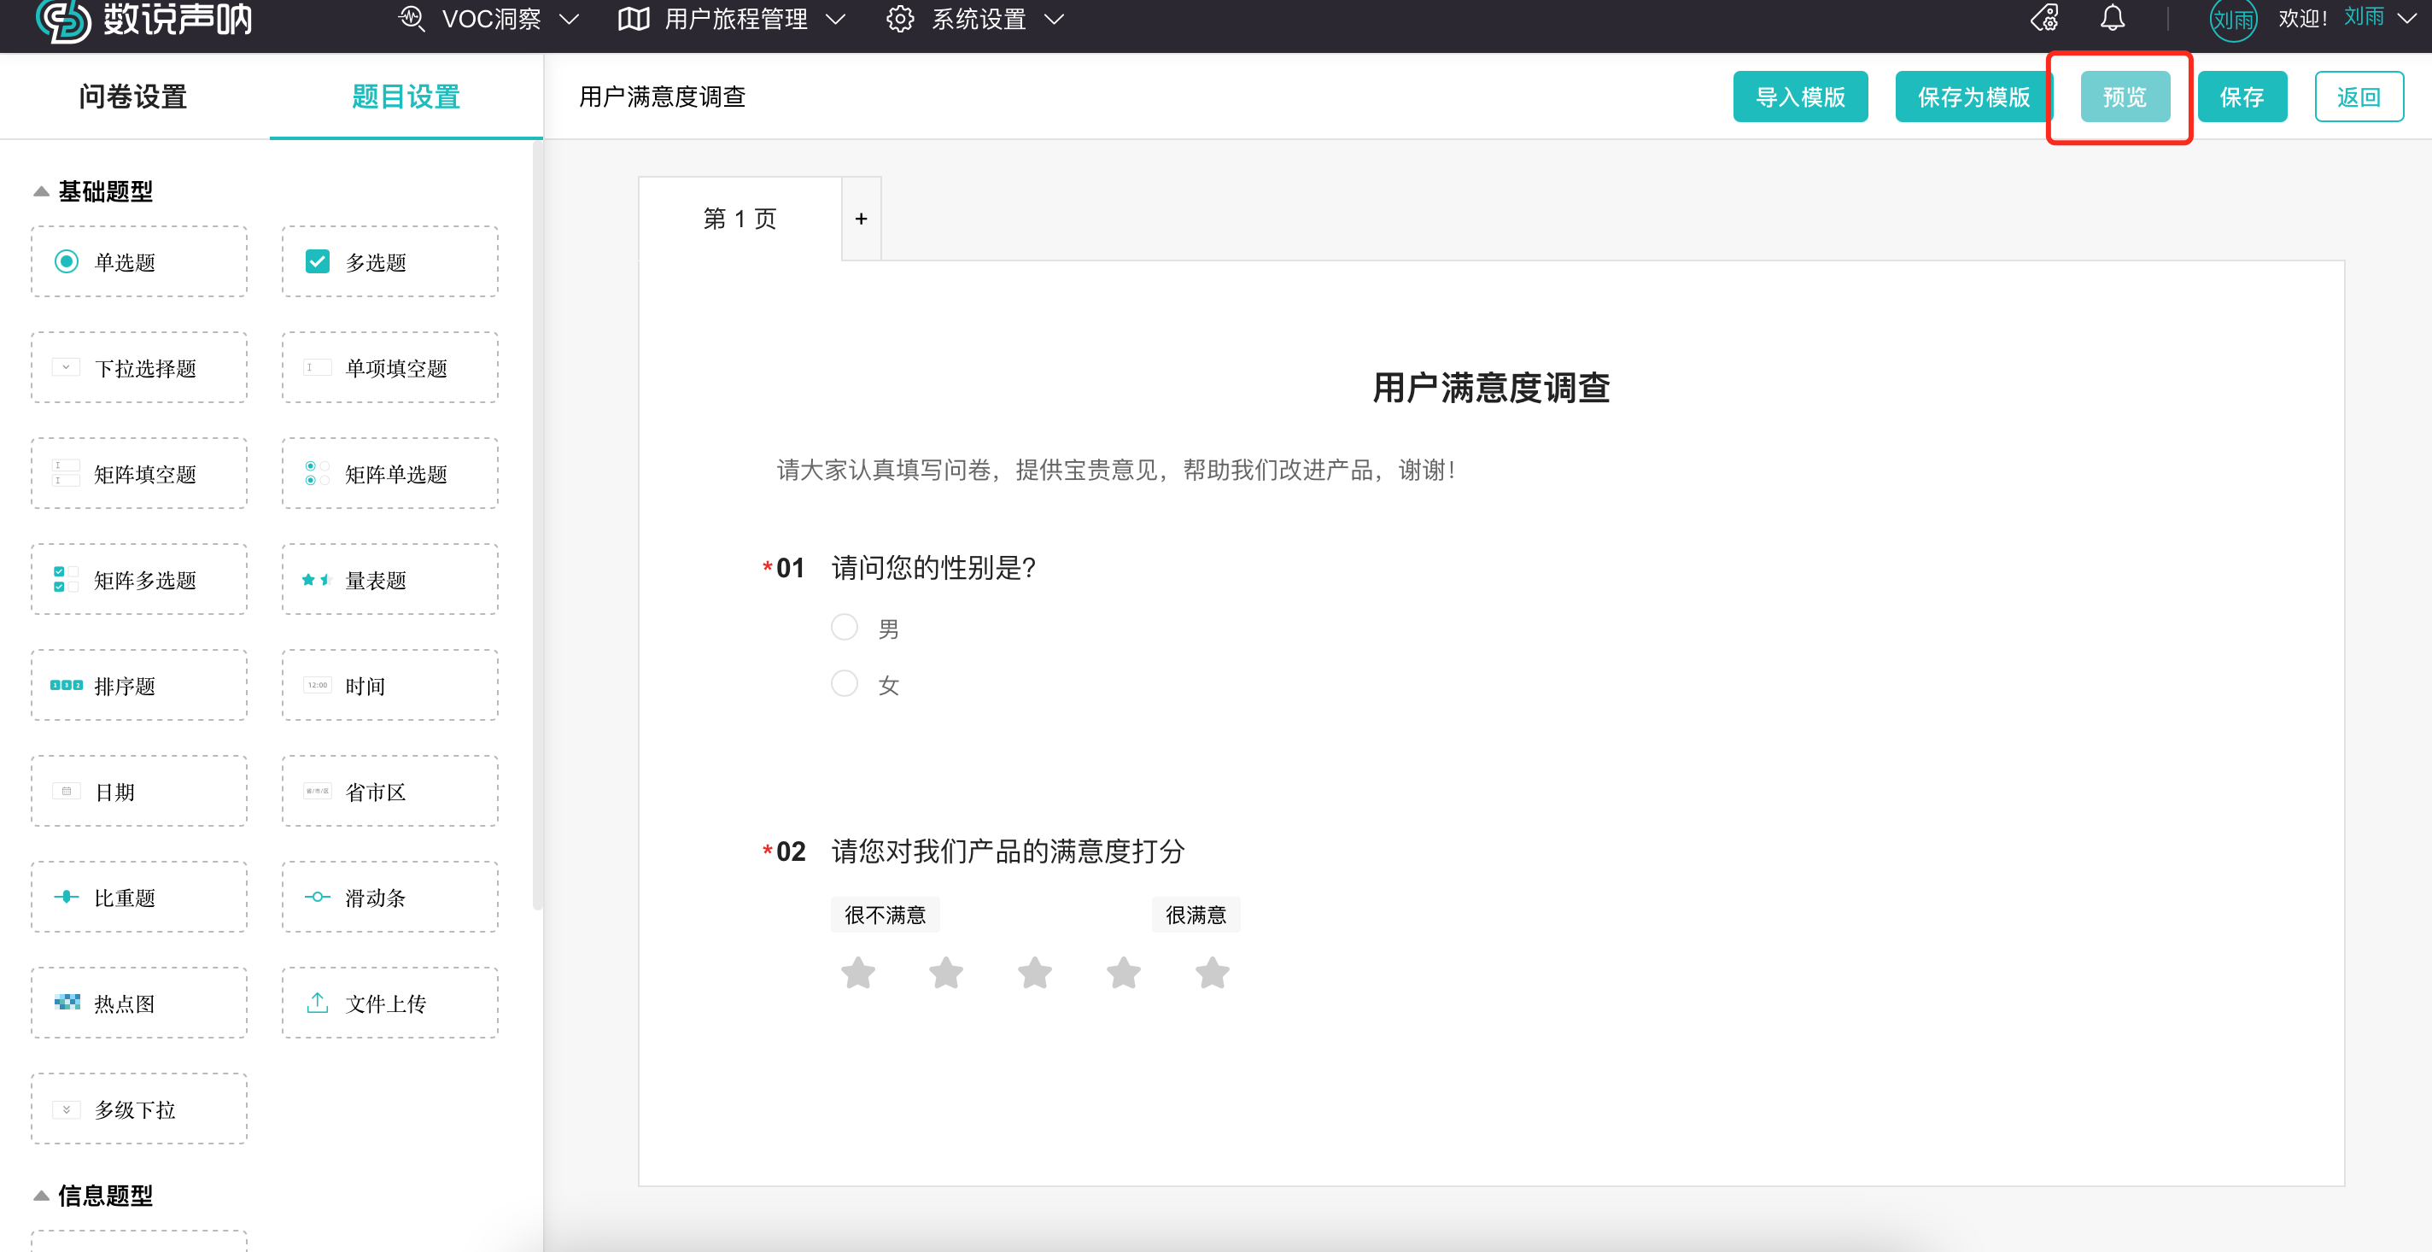Add a 文件上传 question type
The width and height of the screenshot is (2432, 1252).
coord(390,1002)
